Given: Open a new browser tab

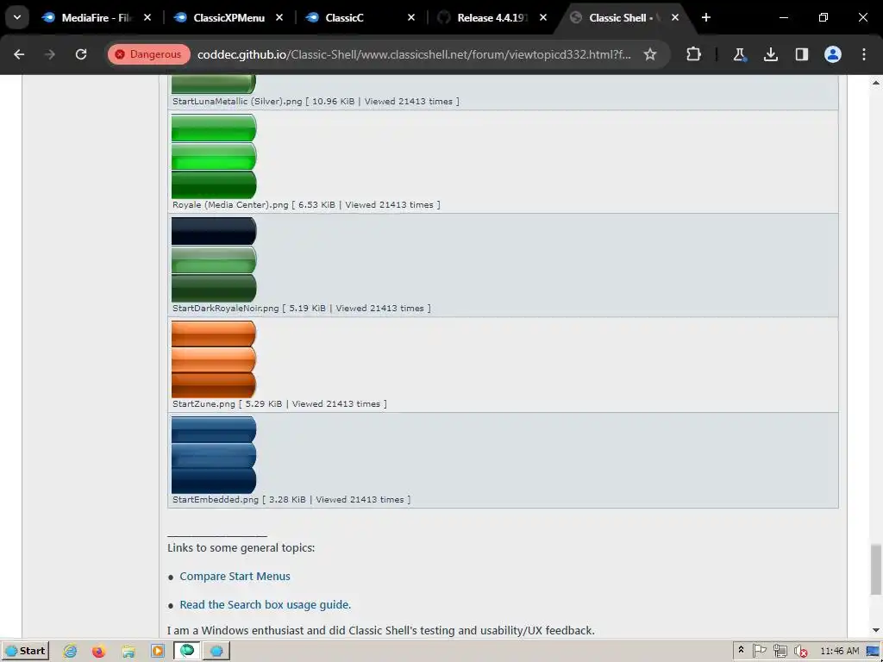Looking at the screenshot, I should pos(706,17).
